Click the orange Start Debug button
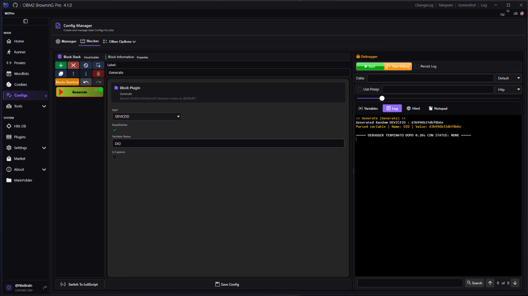 pos(398,66)
